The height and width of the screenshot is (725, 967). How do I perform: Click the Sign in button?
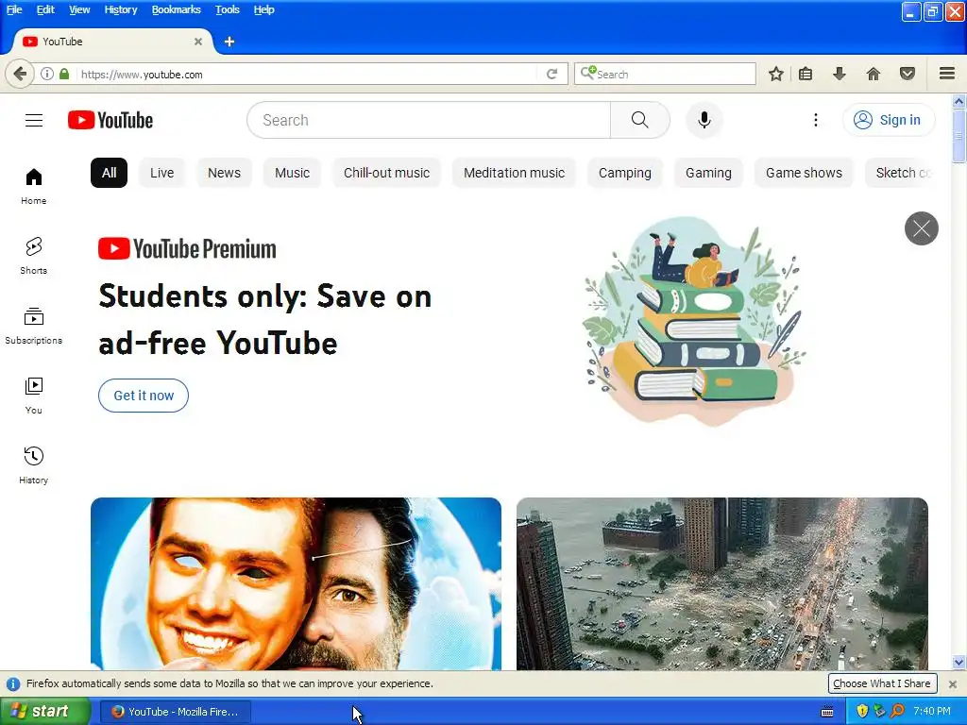point(889,120)
